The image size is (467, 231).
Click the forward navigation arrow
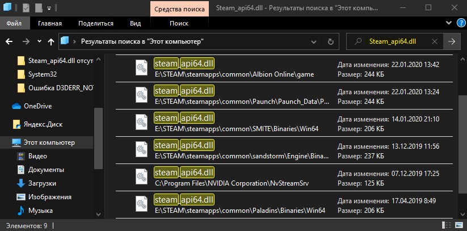tap(26, 42)
